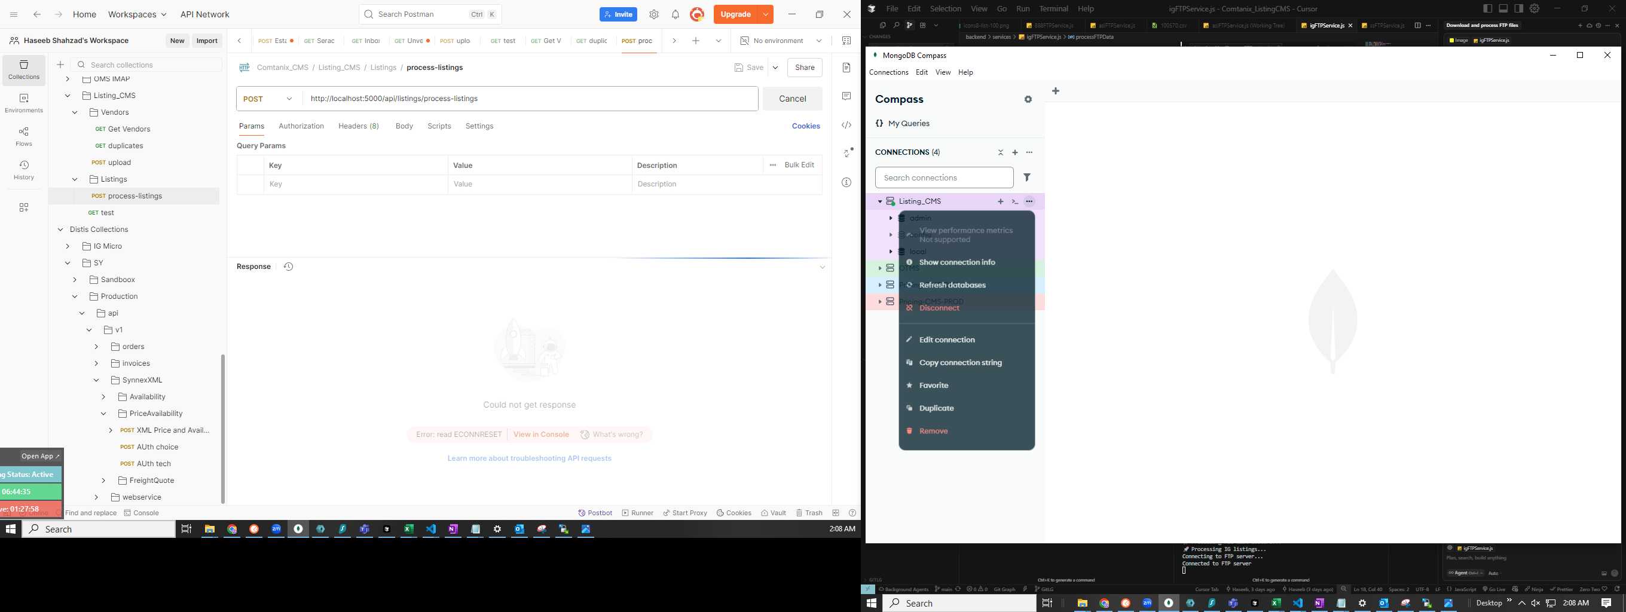The width and height of the screenshot is (1626, 612).
Task: Click the Invite button
Action: pos(618,14)
